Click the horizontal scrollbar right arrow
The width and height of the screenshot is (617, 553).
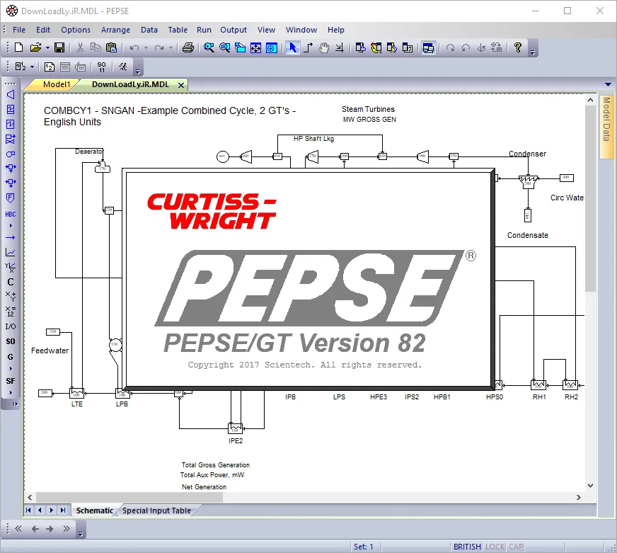point(579,497)
